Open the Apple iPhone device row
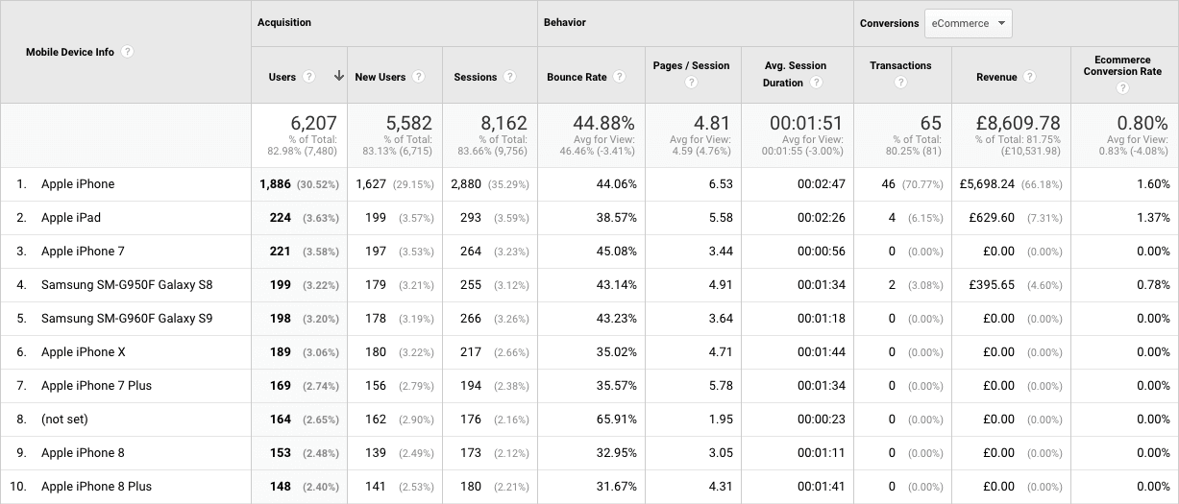Viewport: 1179px width, 504px height. pos(78,184)
